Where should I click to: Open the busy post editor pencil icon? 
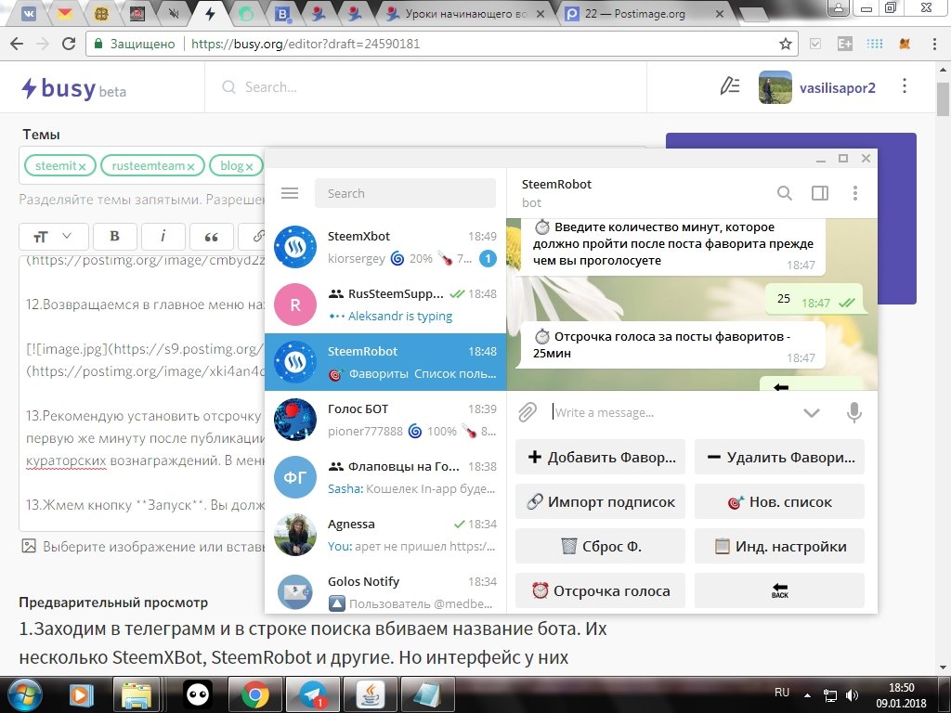[729, 86]
